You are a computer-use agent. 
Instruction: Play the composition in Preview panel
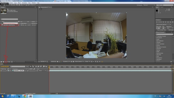pyautogui.click(x=161, y=22)
